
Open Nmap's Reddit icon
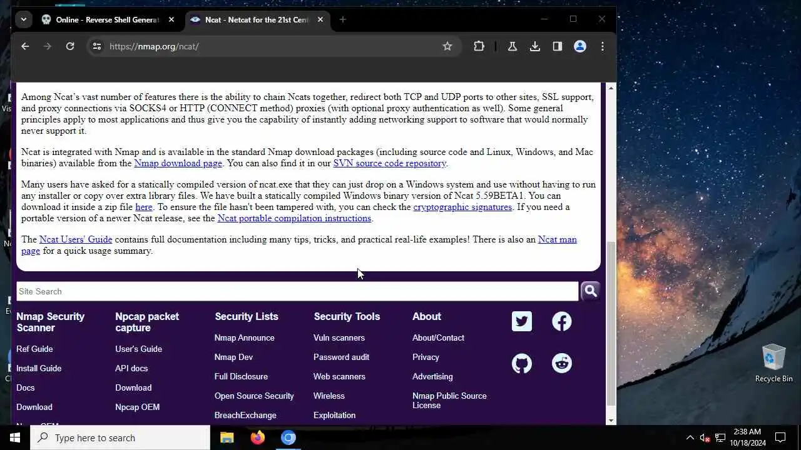click(562, 363)
